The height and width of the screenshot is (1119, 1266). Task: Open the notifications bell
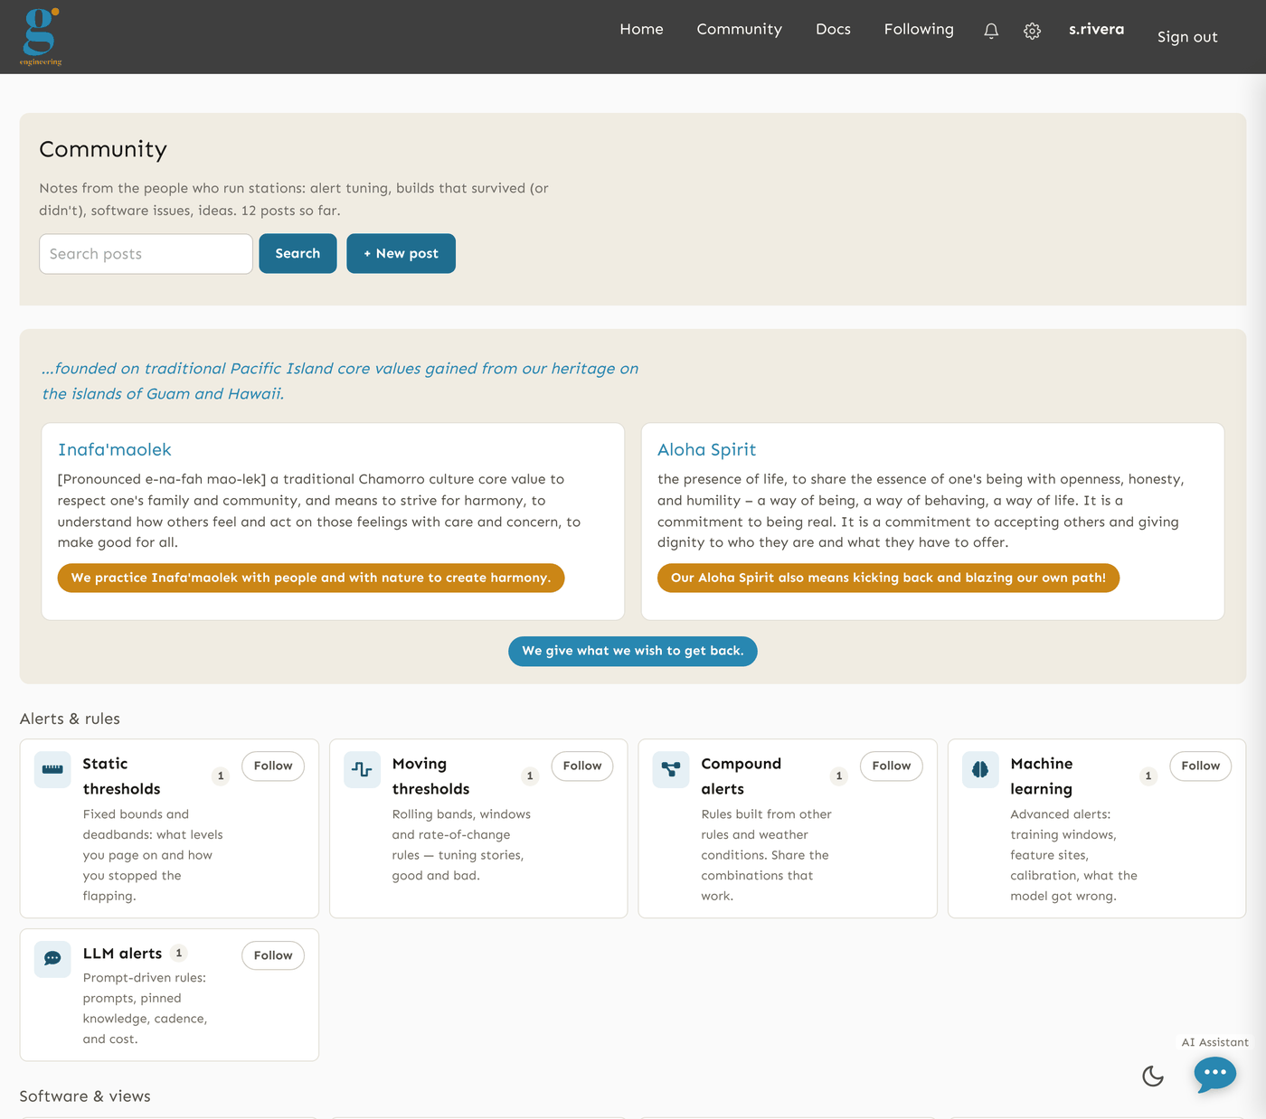[991, 31]
